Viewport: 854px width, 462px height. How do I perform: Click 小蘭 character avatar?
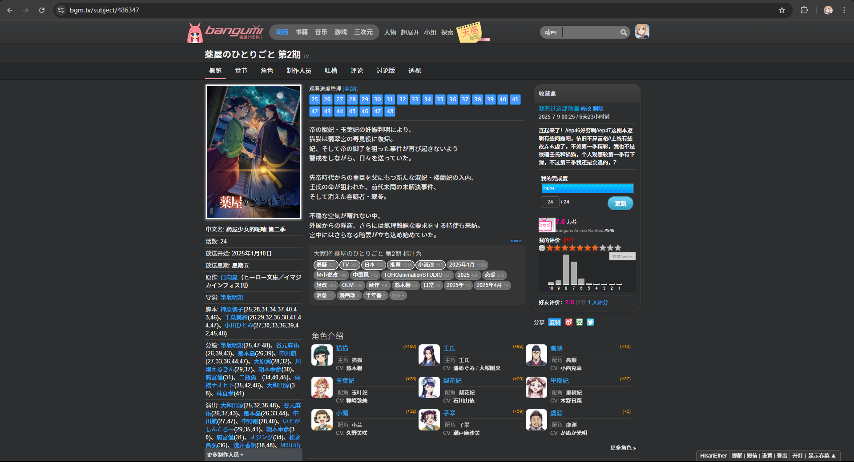click(x=322, y=420)
